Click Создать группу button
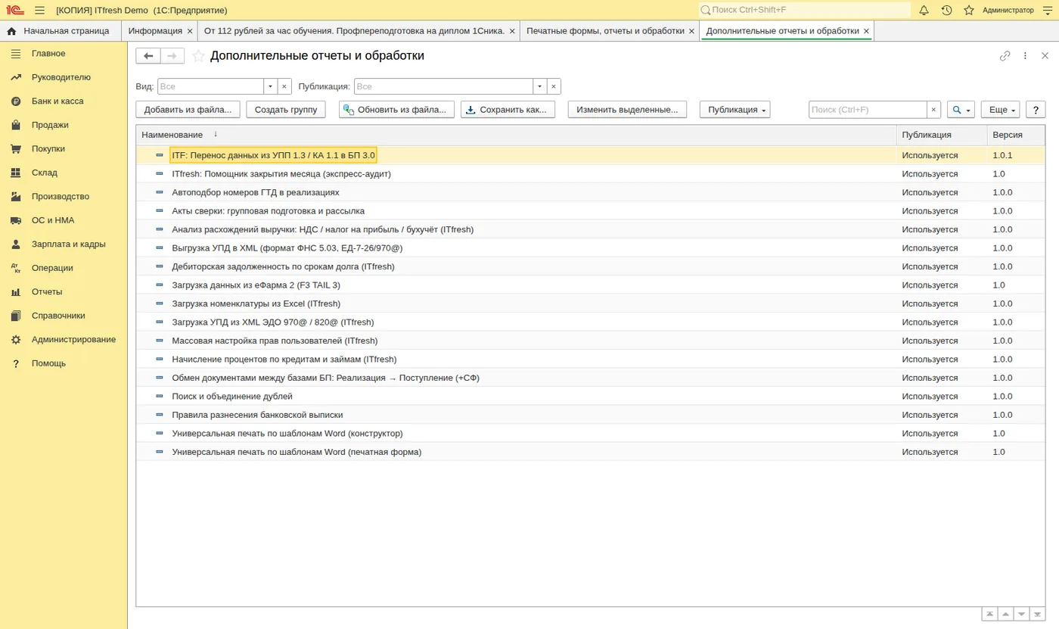 [286, 110]
